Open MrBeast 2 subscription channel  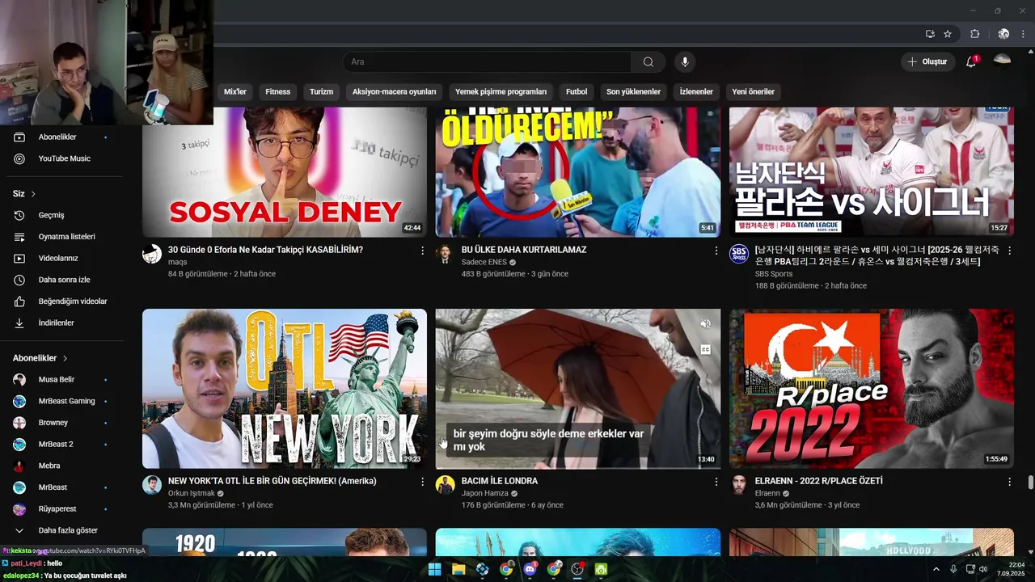(61, 445)
